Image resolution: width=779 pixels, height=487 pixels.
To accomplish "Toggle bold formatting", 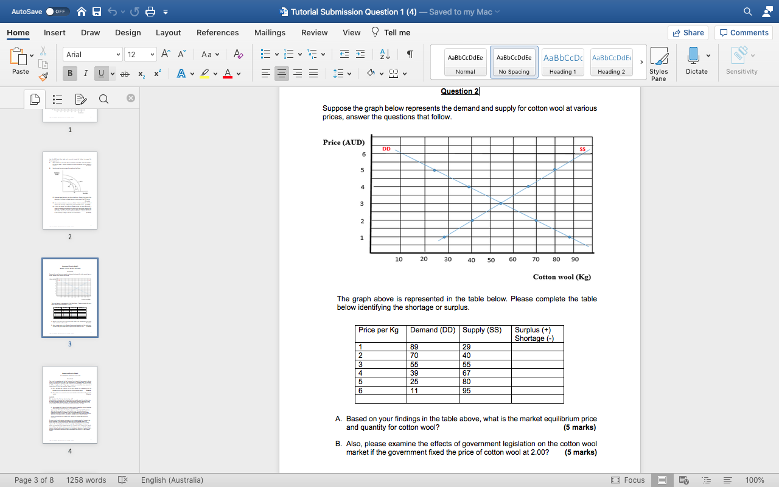I will point(70,74).
